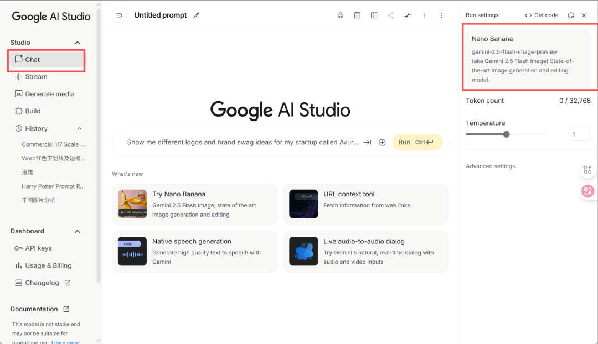Click the translate floating icon
The image size is (598, 344).
(587, 191)
